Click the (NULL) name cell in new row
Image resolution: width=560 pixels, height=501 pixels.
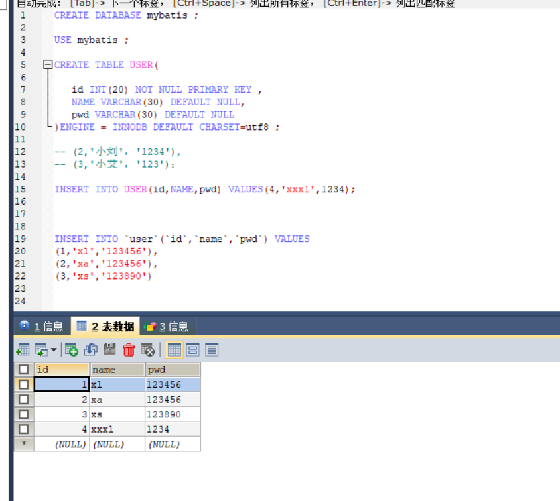click(117, 444)
